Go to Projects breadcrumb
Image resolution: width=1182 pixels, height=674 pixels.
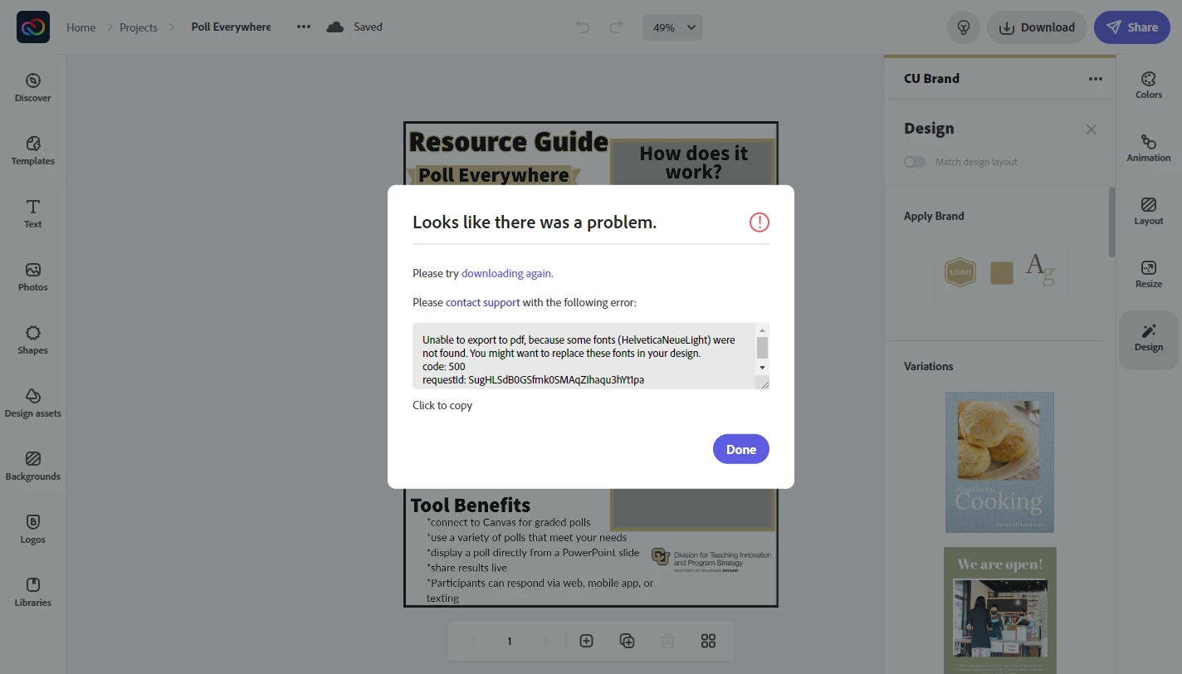click(139, 27)
